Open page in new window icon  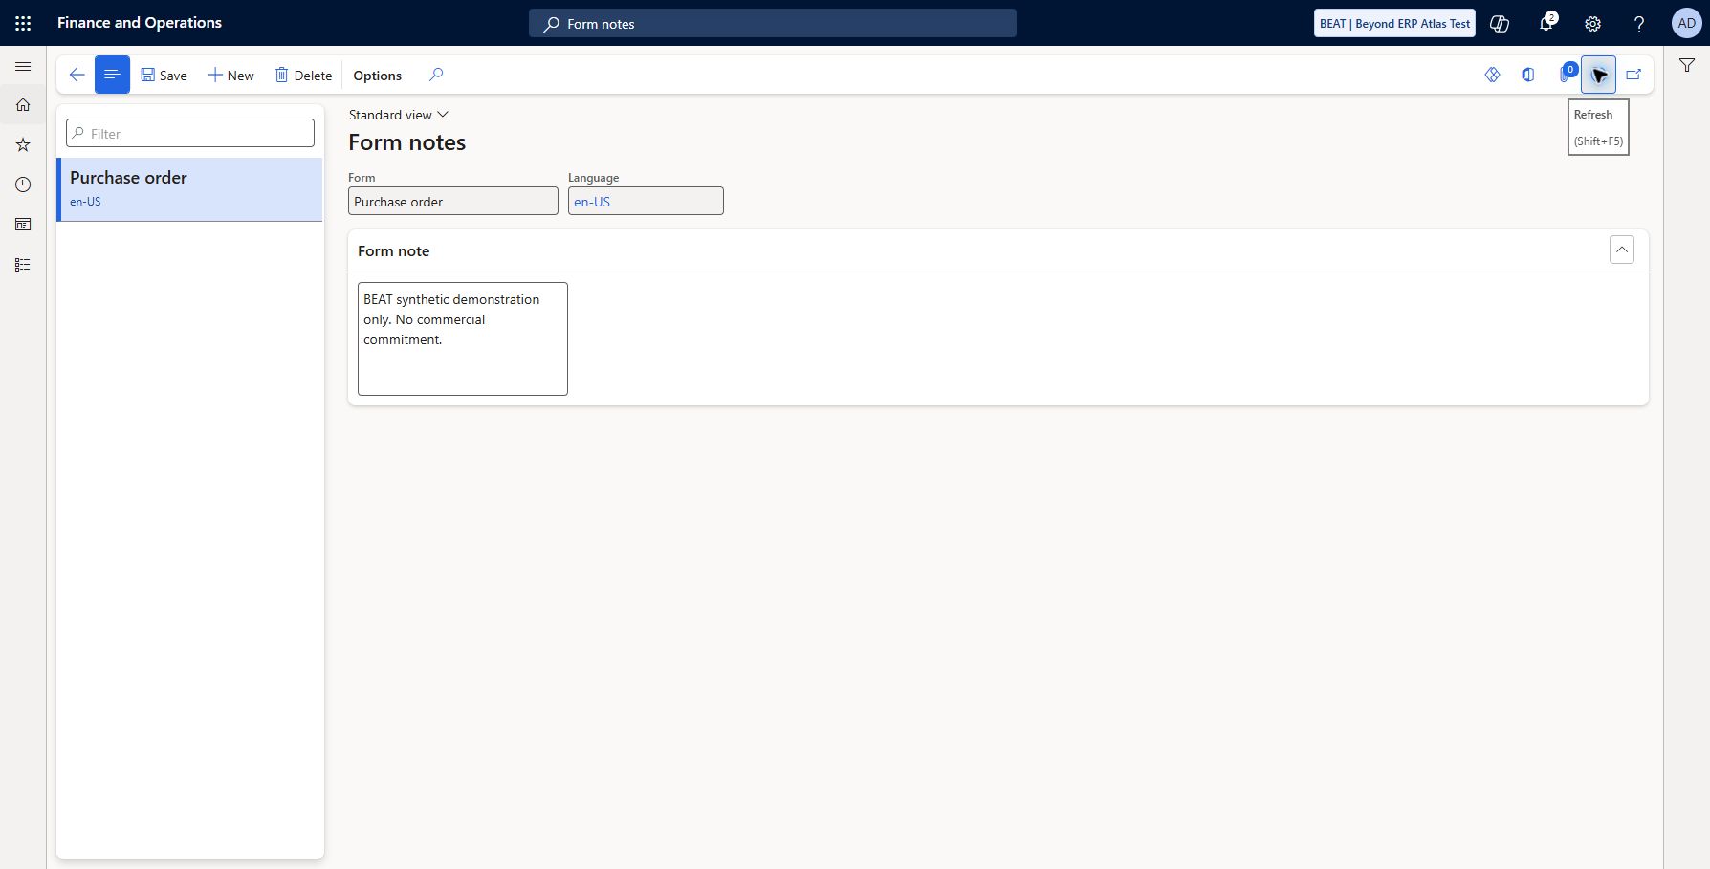tap(1633, 75)
